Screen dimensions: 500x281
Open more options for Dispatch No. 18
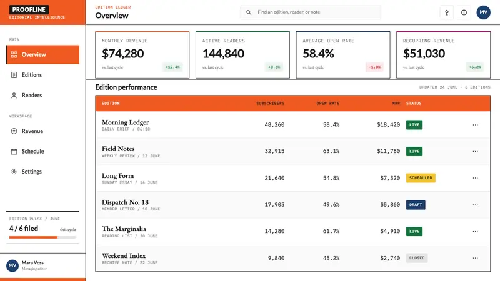475,205
